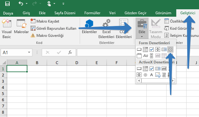Insert ActiveX Command Button
199x117 pixels.
[139, 69]
